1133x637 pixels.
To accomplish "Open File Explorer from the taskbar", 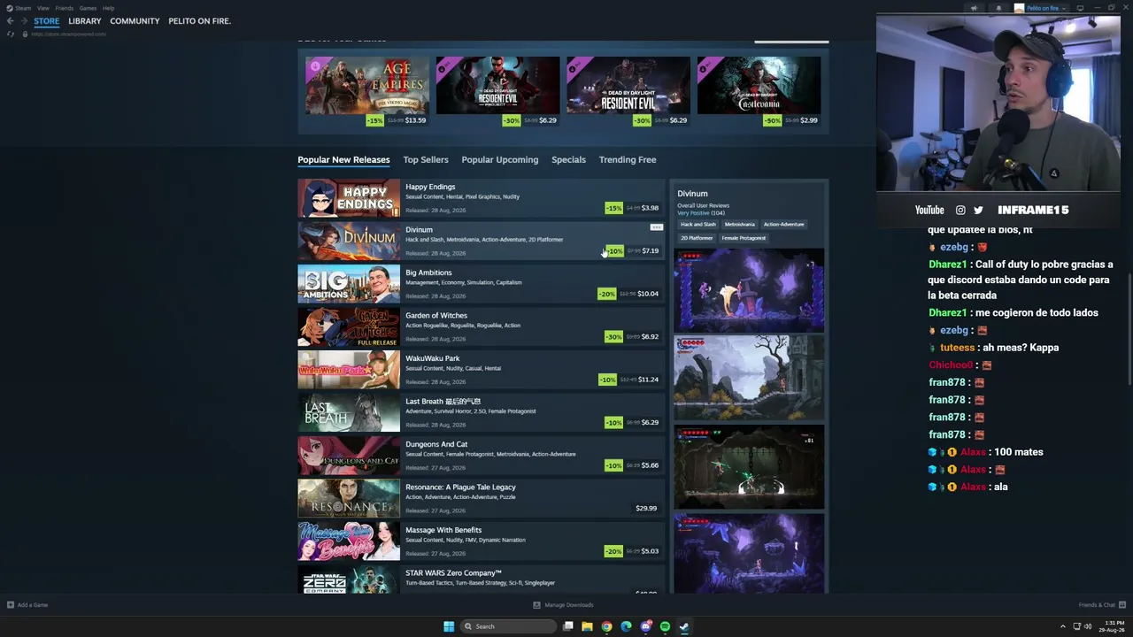I will pos(587,626).
